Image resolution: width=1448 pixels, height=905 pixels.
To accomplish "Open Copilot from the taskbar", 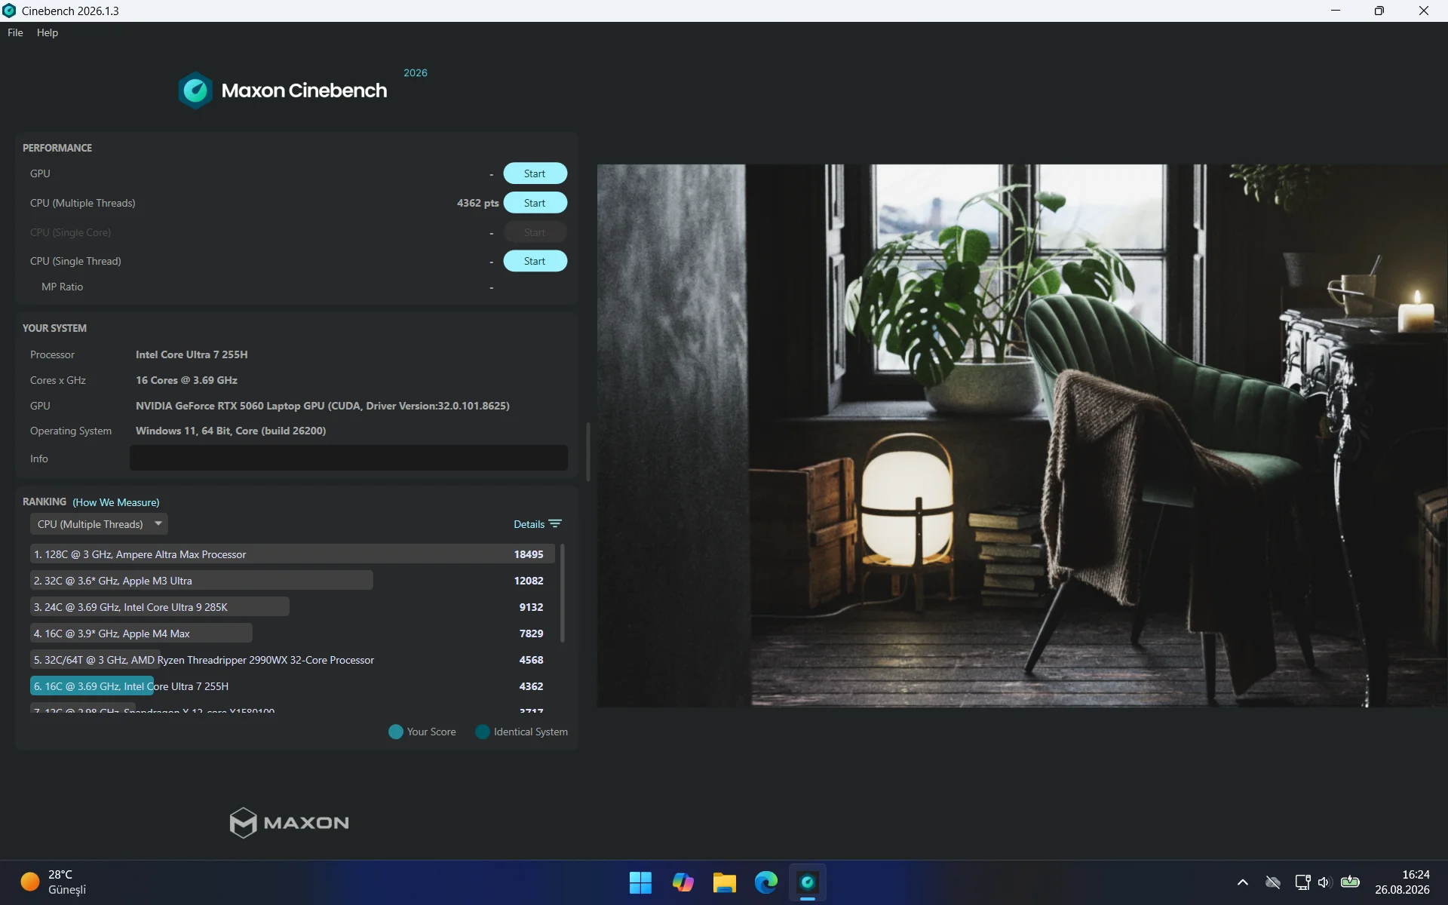I will pyautogui.click(x=683, y=882).
